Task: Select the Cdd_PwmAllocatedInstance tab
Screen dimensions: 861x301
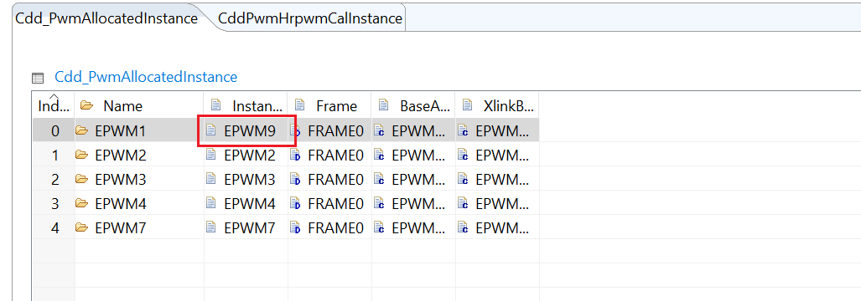Action: coord(107,18)
